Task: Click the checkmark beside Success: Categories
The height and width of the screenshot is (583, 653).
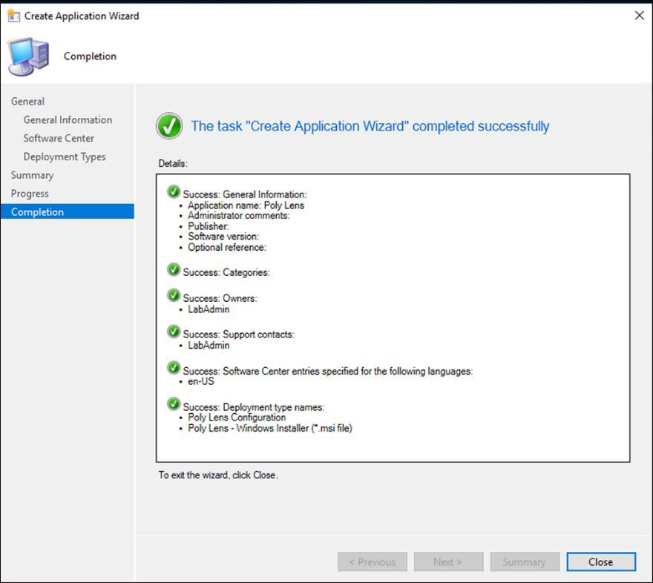Action: [173, 270]
